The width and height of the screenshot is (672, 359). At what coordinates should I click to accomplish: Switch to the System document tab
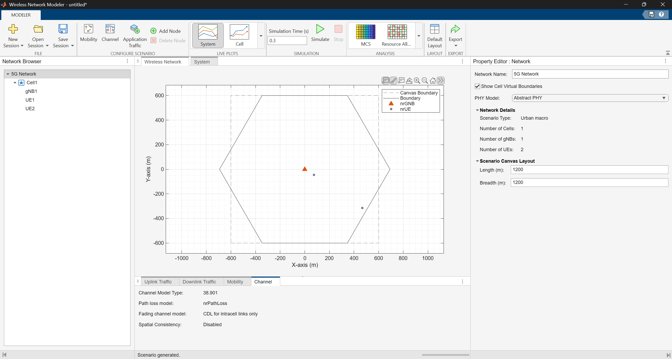point(202,62)
